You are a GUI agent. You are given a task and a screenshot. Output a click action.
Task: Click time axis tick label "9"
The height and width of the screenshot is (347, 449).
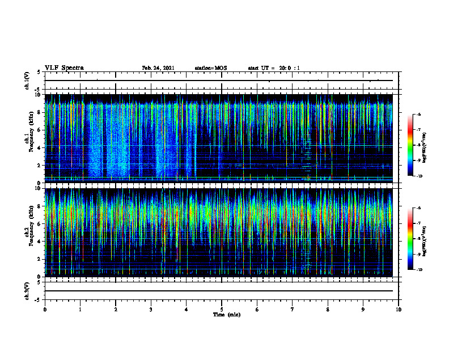(x=363, y=310)
